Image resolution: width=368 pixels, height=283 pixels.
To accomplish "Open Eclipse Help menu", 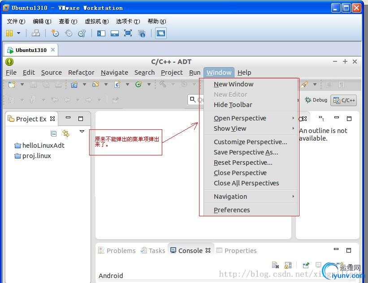I will 244,73.
